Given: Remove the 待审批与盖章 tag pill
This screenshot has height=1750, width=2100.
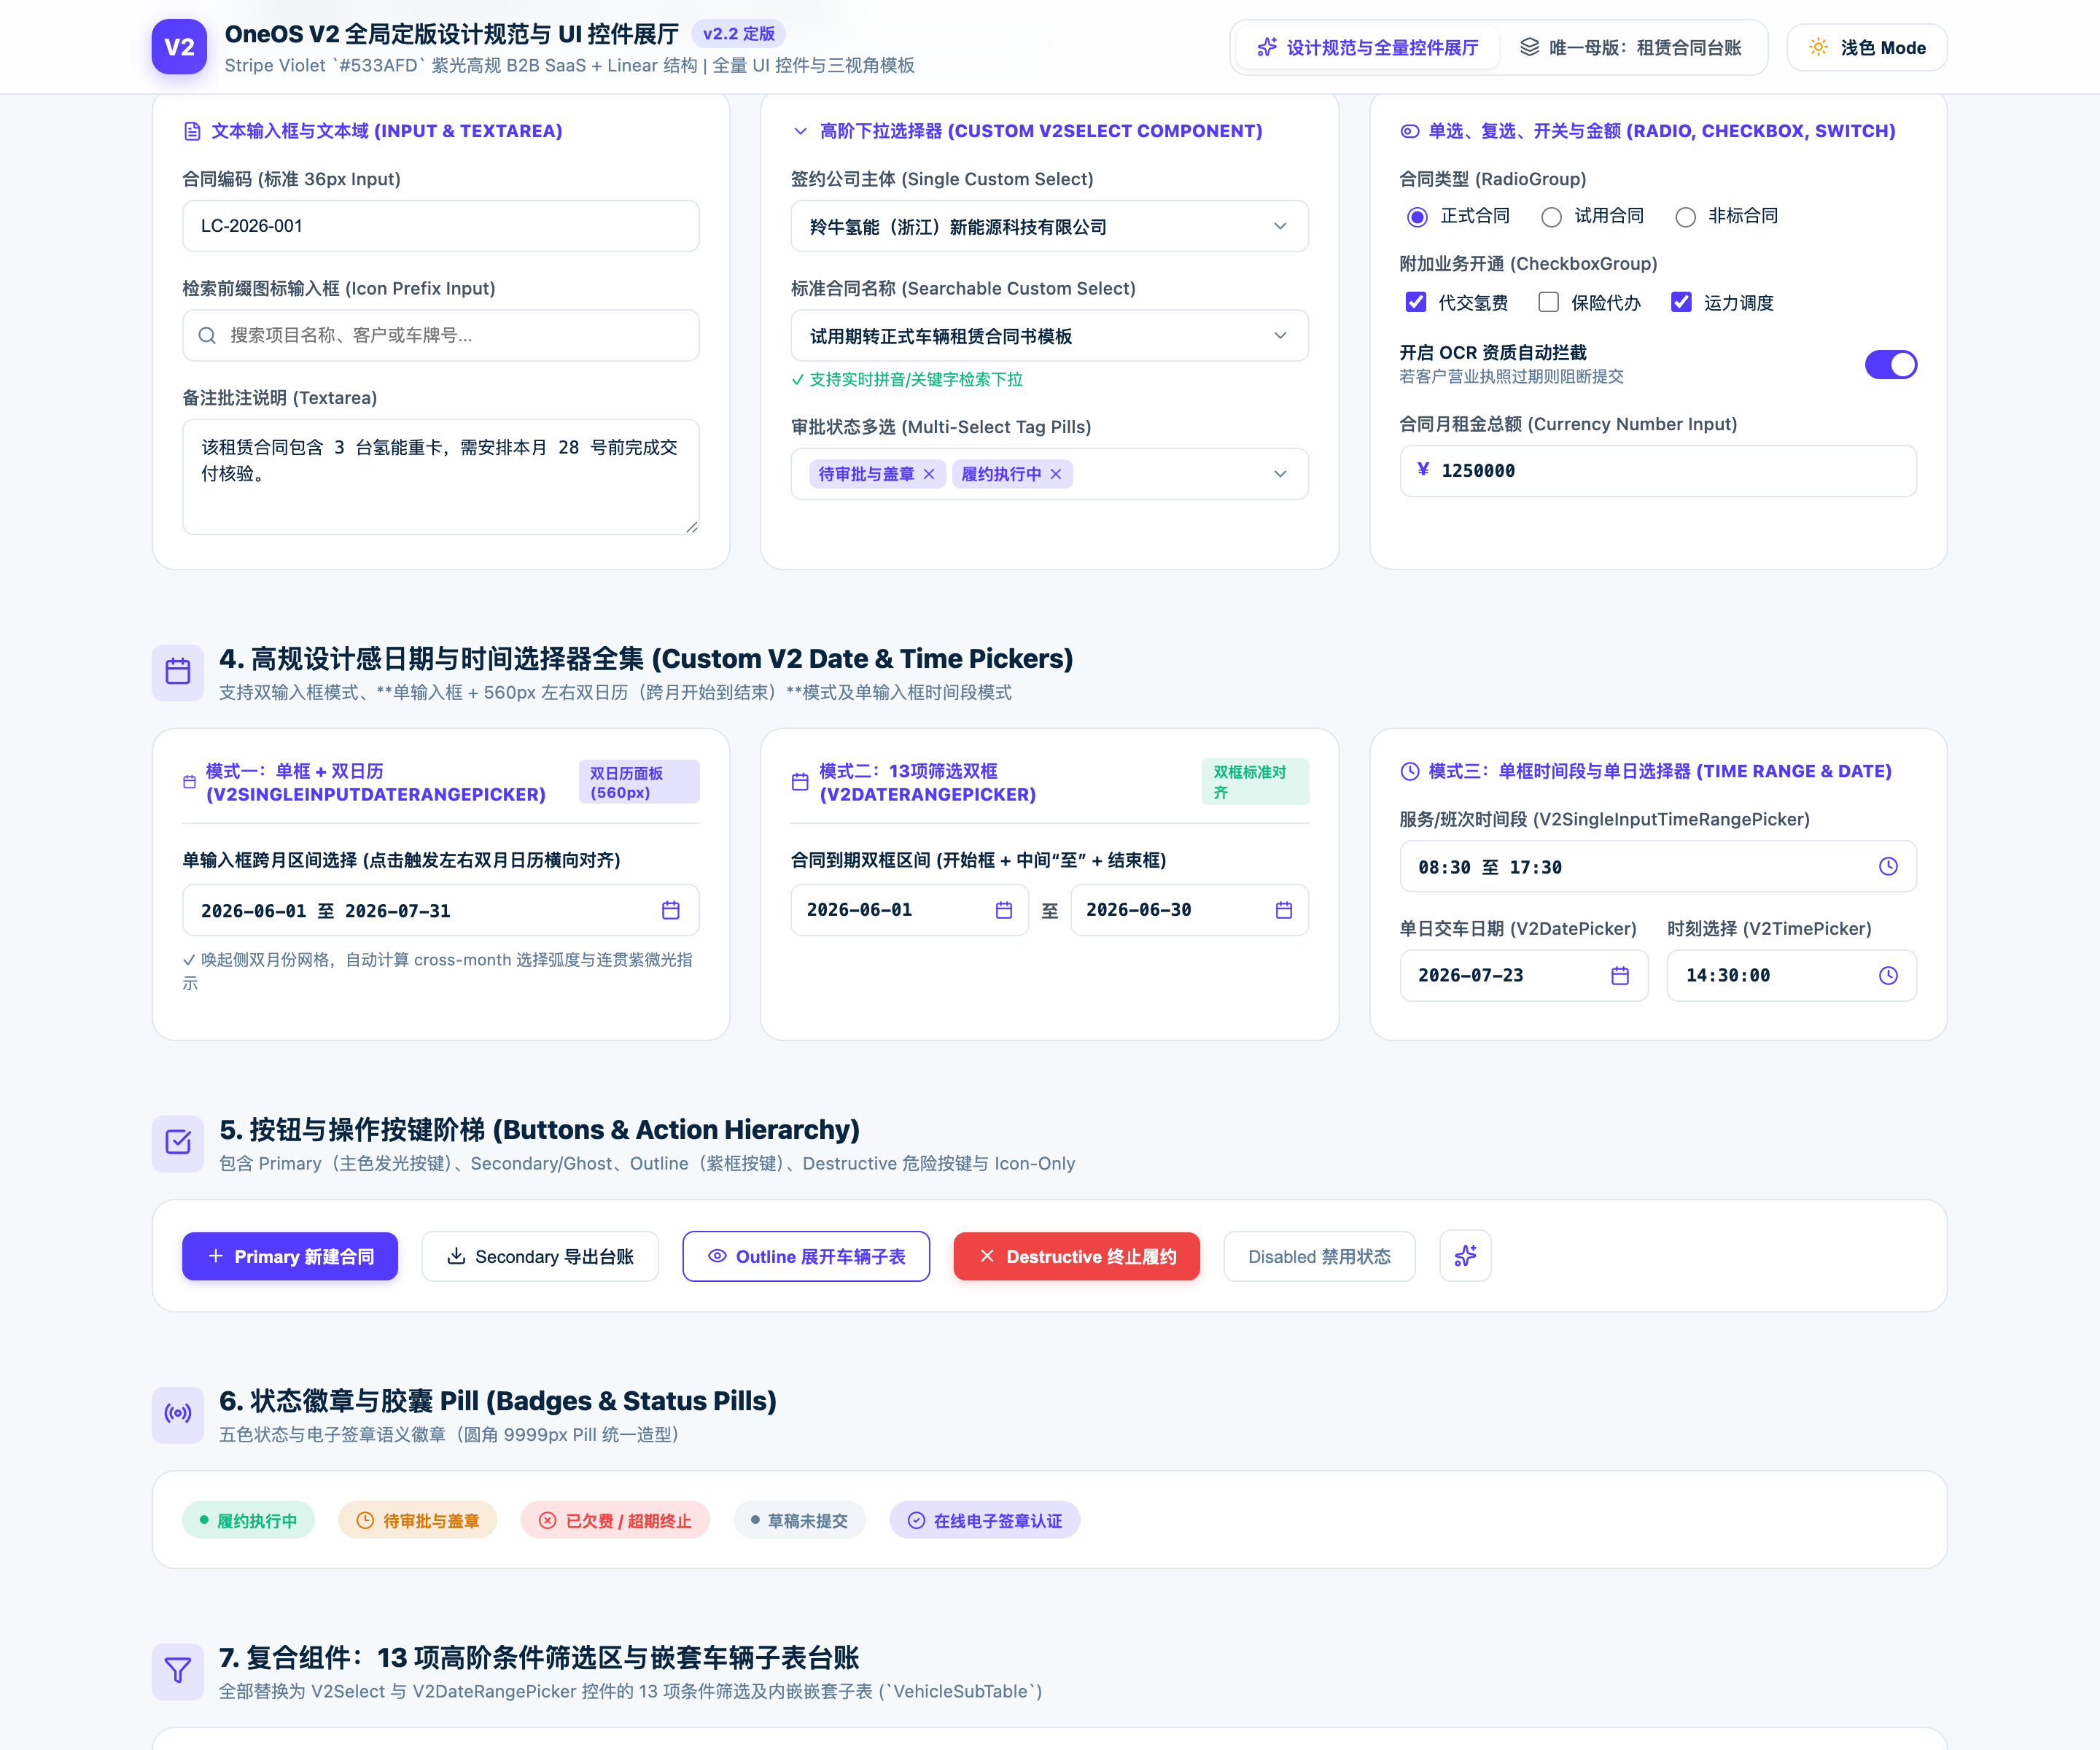Looking at the screenshot, I should pos(929,474).
